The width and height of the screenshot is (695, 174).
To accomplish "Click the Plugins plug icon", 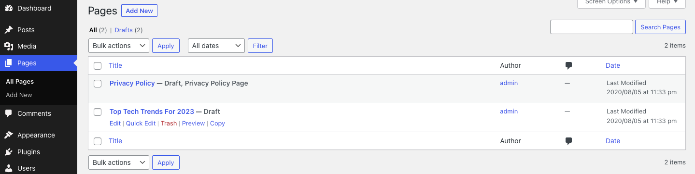I will (9, 152).
